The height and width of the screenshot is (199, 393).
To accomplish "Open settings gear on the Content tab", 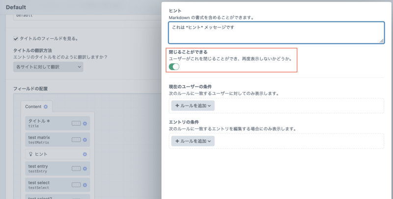I will [46, 106].
